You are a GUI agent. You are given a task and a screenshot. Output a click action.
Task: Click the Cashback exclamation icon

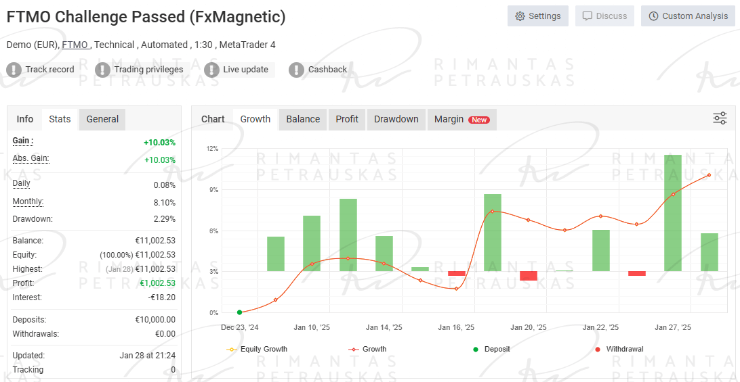pyautogui.click(x=296, y=70)
